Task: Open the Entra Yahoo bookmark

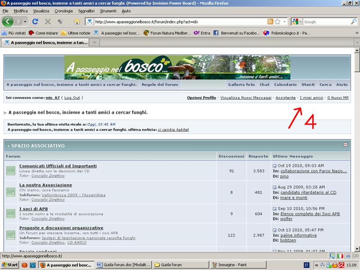Action: coord(202,33)
